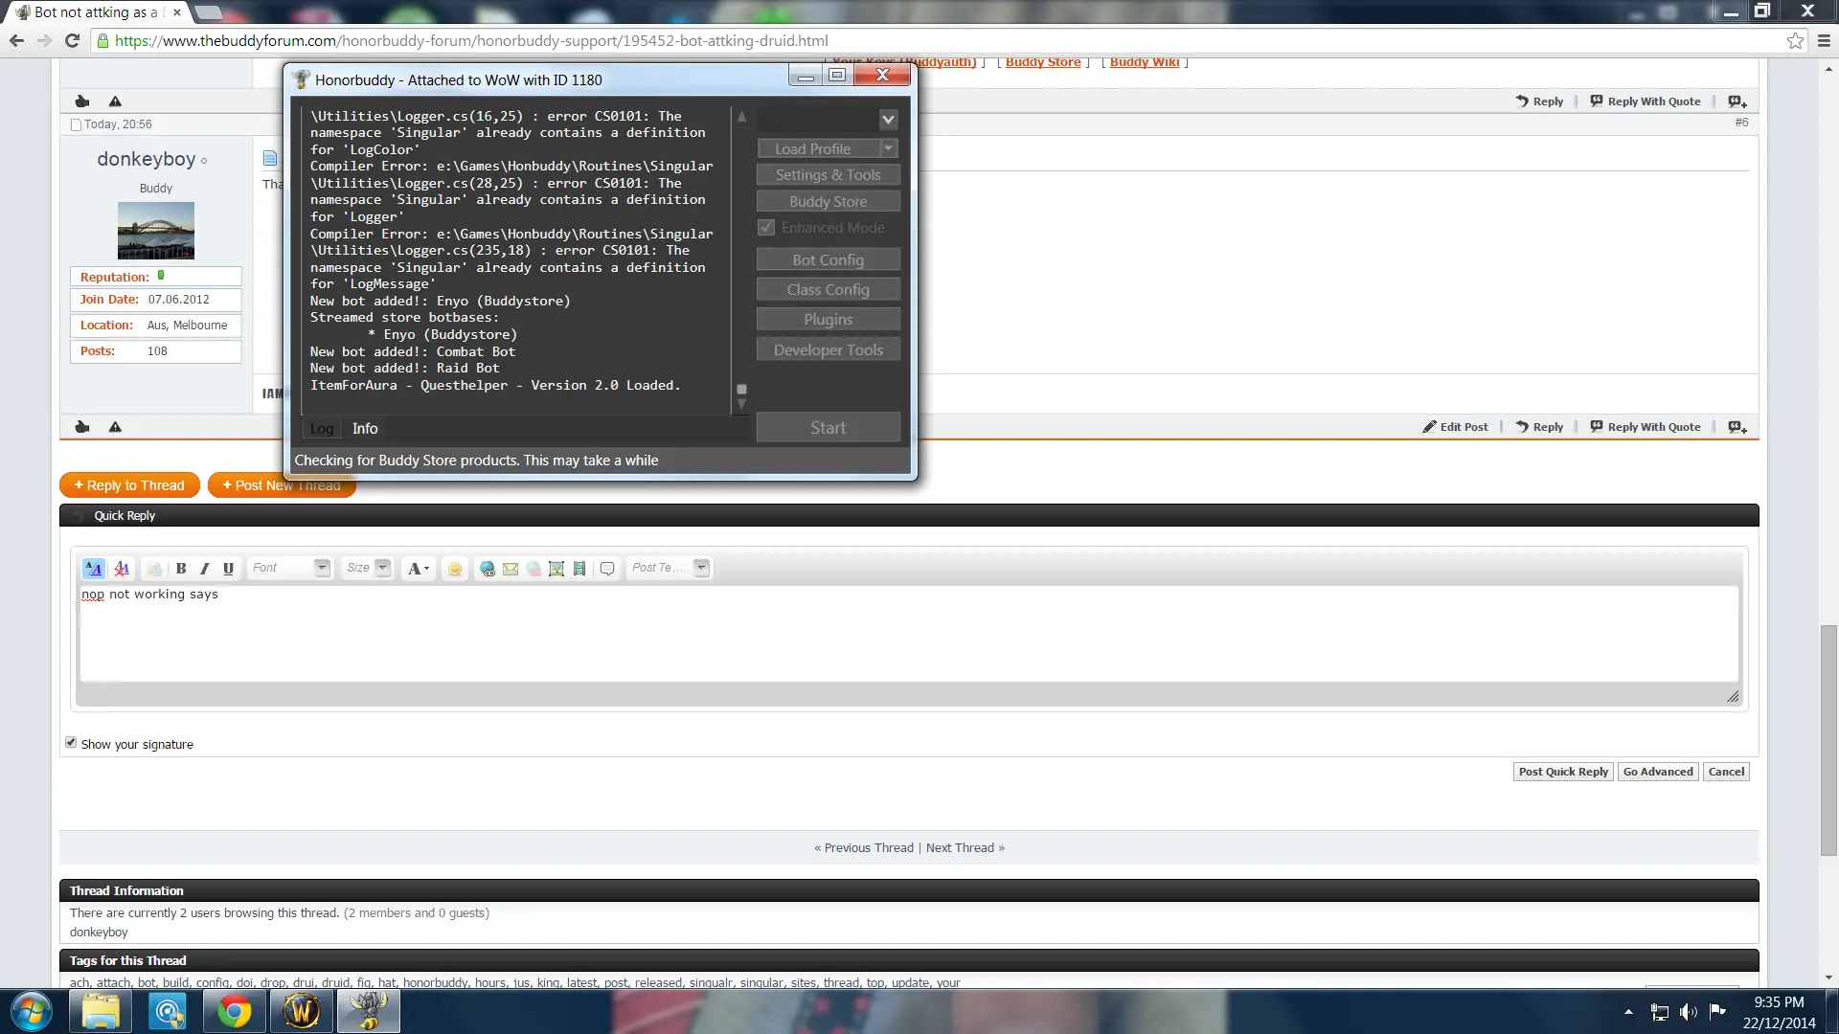This screenshot has height=1034, width=1839.
Task: Toggle italic formatting in quick reply
Action: coord(204,568)
